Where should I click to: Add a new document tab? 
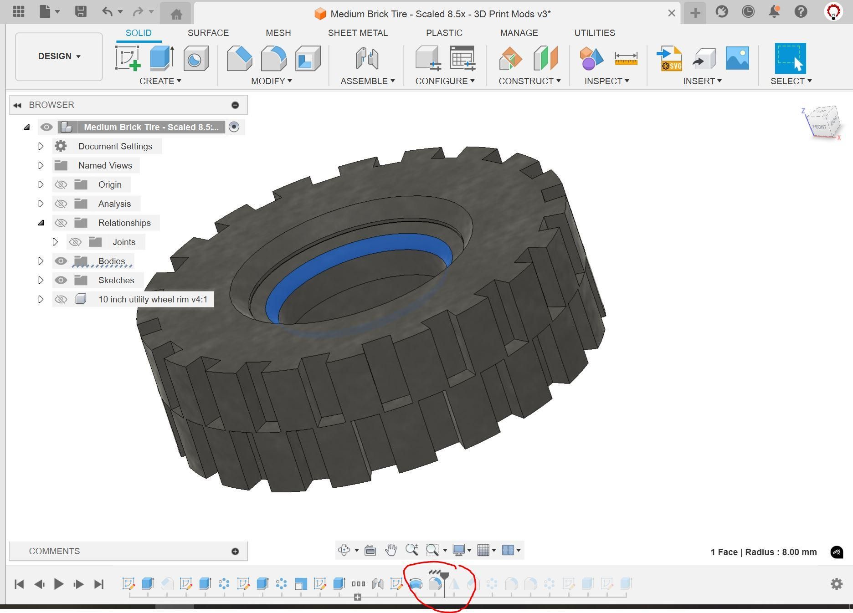click(x=695, y=13)
